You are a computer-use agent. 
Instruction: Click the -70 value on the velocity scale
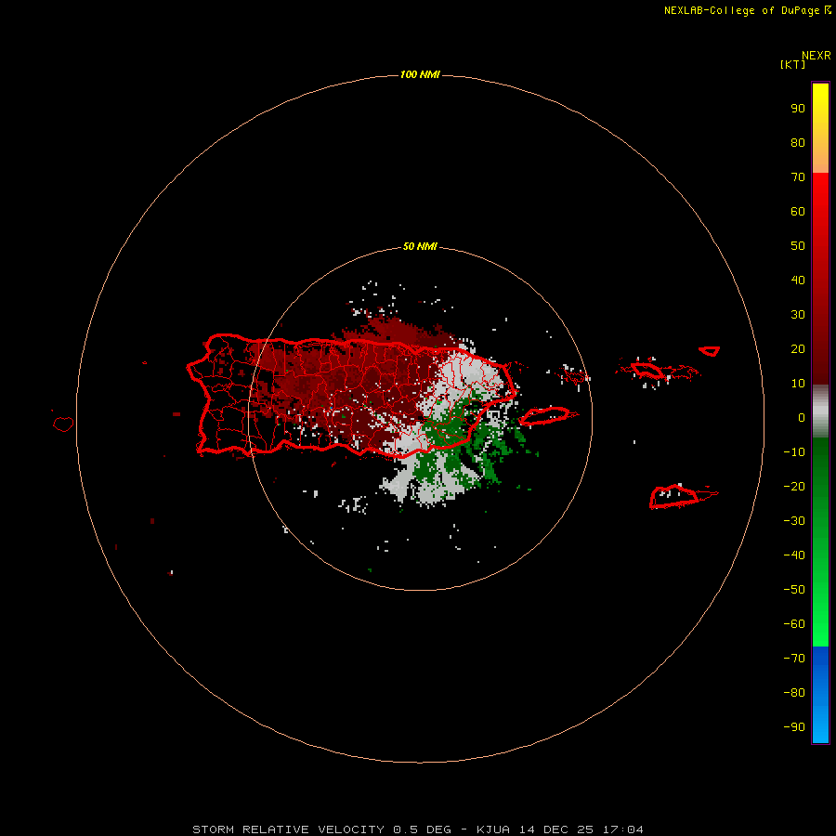(794, 659)
